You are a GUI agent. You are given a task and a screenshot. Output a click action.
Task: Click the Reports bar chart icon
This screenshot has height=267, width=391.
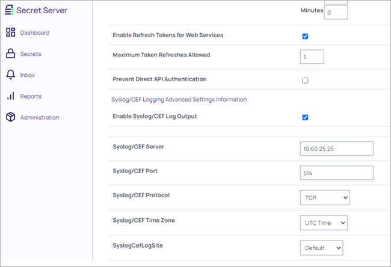(x=10, y=96)
